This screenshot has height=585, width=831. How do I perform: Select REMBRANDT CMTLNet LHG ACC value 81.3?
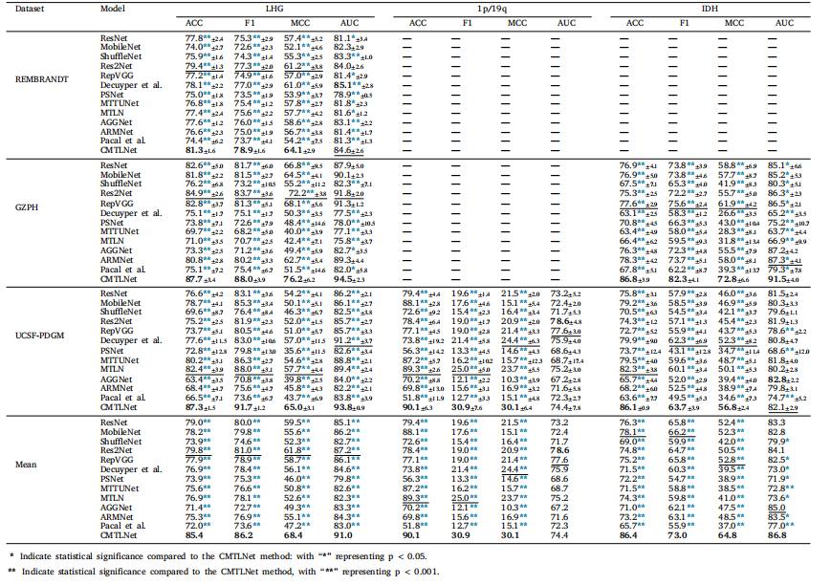tap(201, 150)
